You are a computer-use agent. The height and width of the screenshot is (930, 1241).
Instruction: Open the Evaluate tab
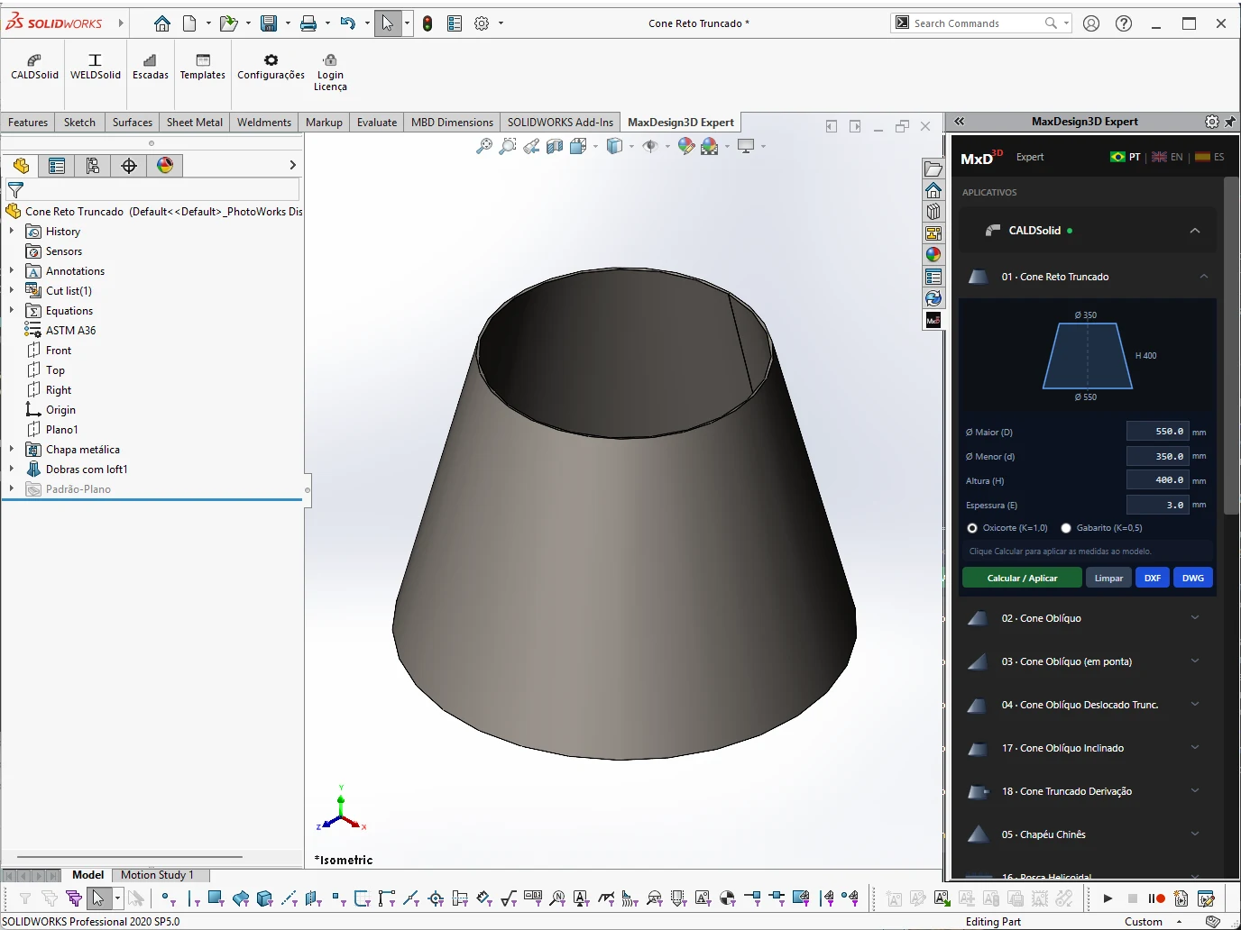[x=377, y=123]
